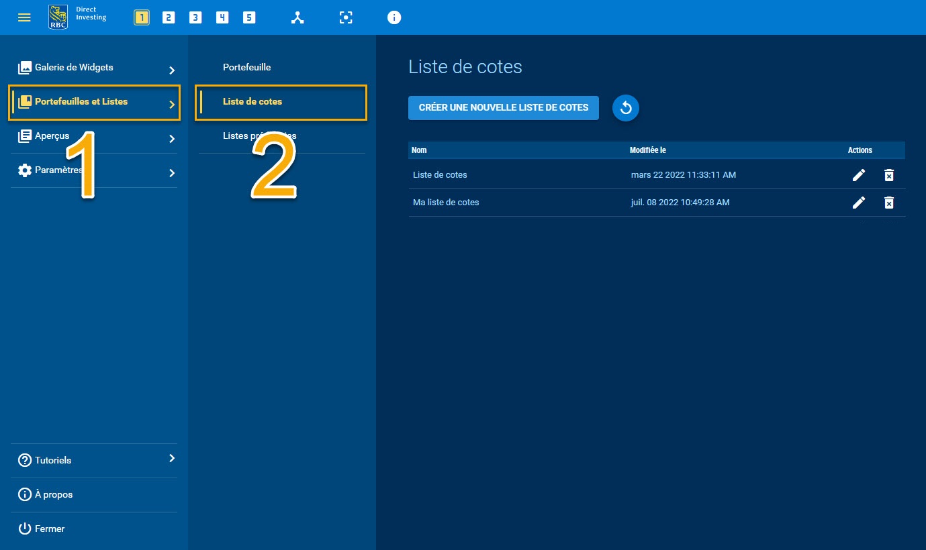Select the linking tool icon in the toolbar
Viewport: 926px width, 550px height.
297,17
